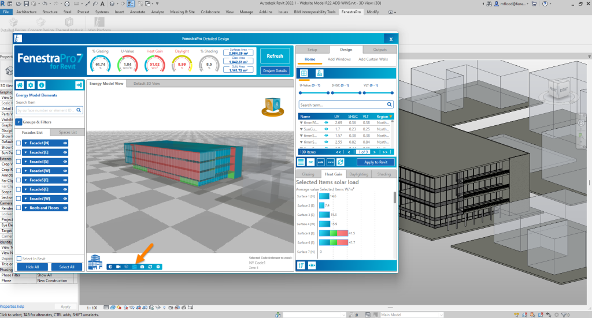Click the GC icon left of Apply to Revit
This screenshot has height=318, width=592.
pos(310,162)
